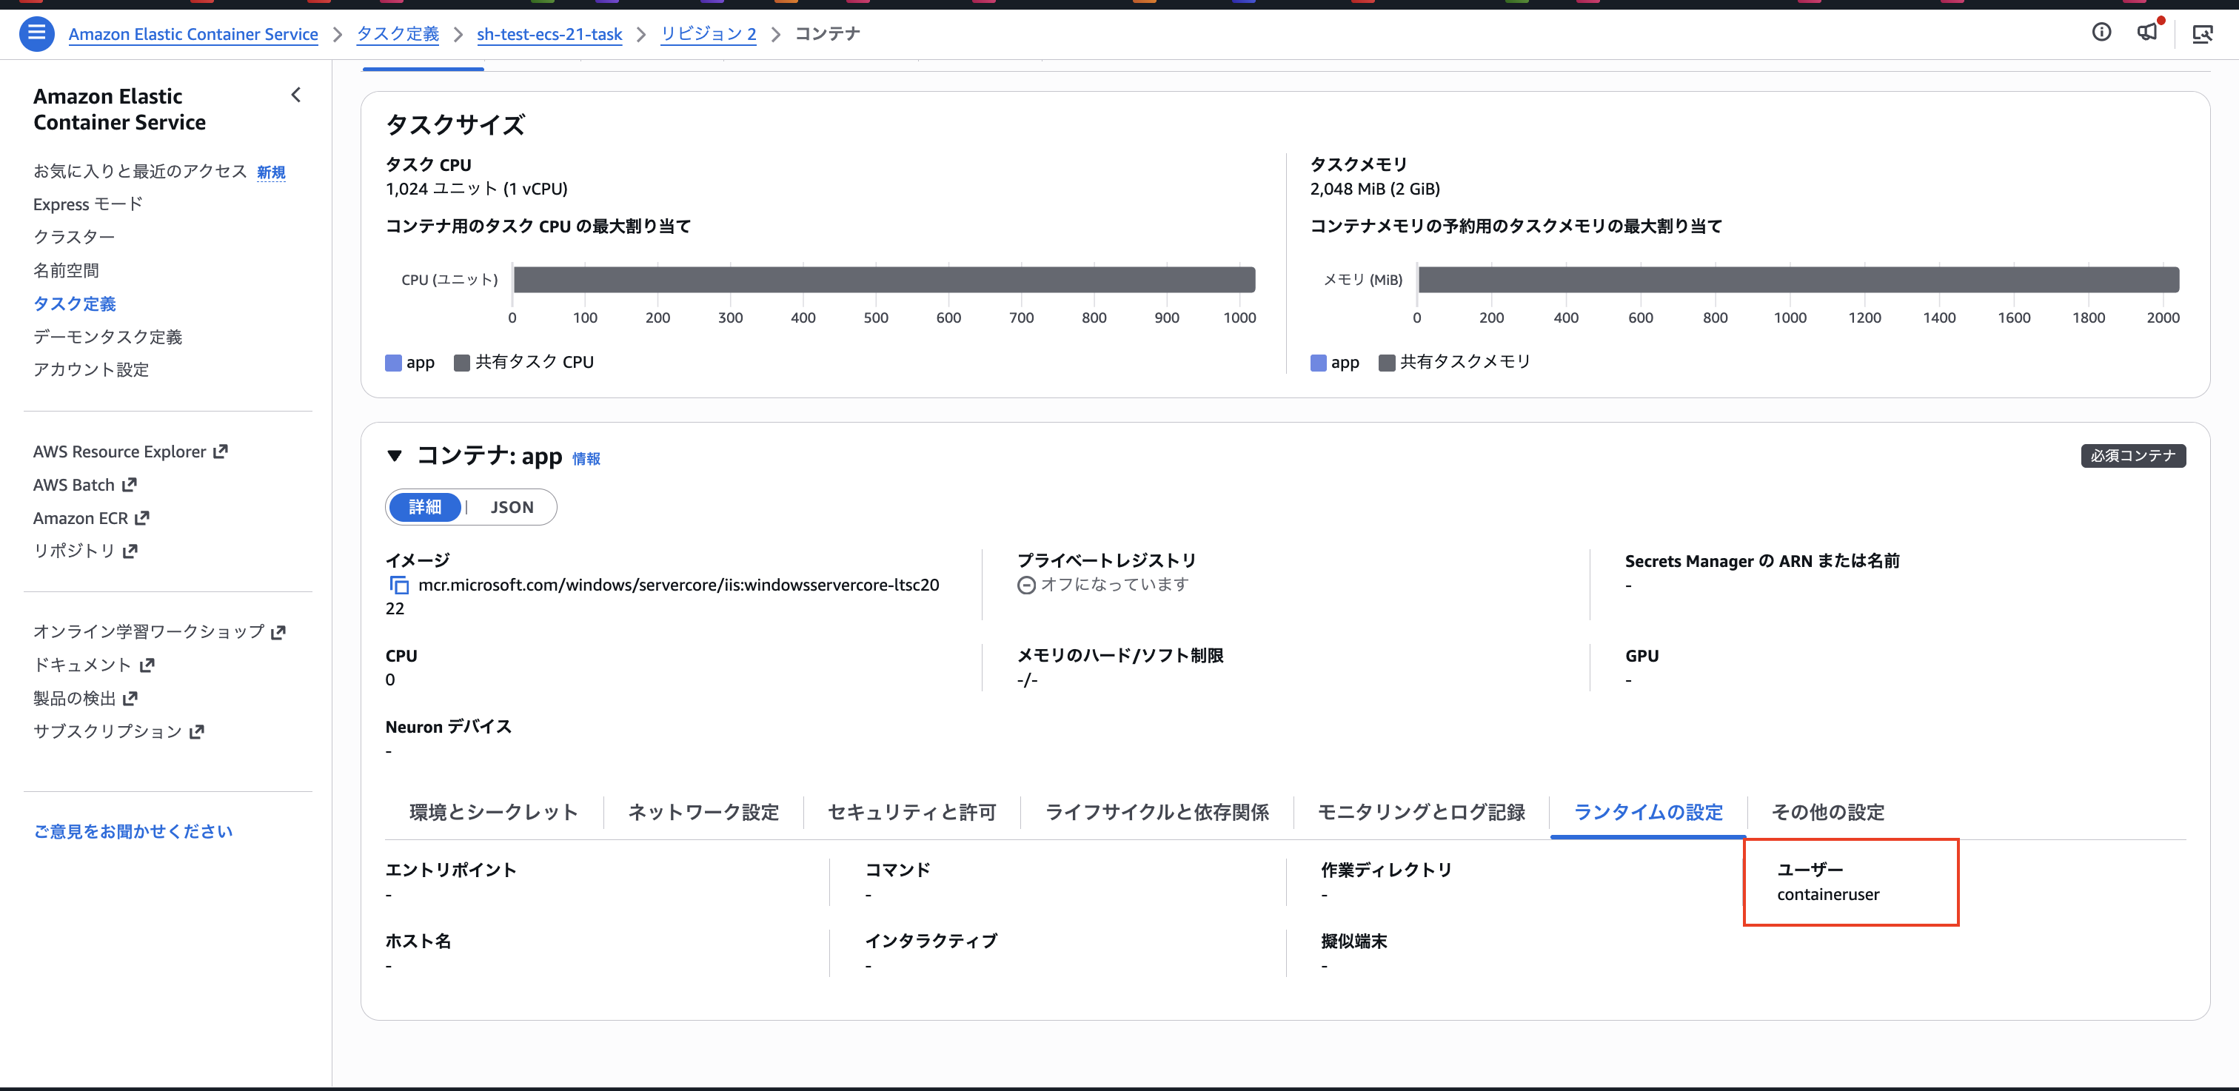Open AWS Resource Explorer sidebar link
2239x1091 pixels.
point(120,451)
